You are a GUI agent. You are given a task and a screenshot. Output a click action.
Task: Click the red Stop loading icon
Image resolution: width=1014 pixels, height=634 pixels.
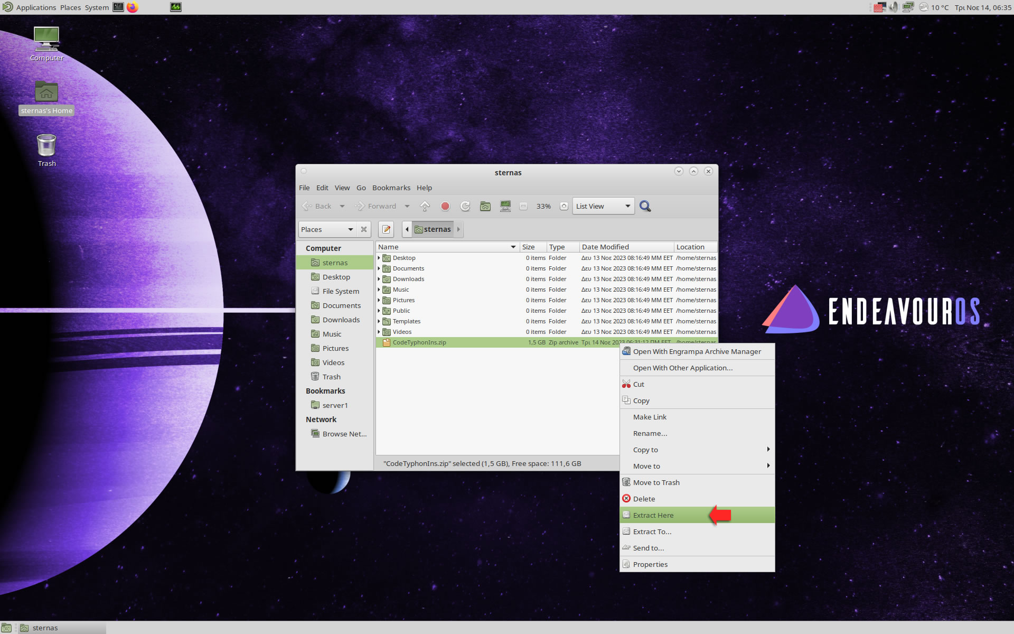(x=445, y=206)
